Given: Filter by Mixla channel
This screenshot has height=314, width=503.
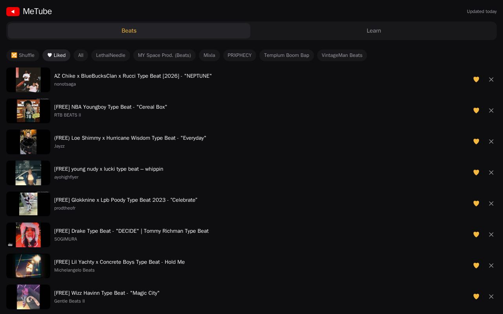Looking at the screenshot, I should pyautogui.click(x=209, y=55).
